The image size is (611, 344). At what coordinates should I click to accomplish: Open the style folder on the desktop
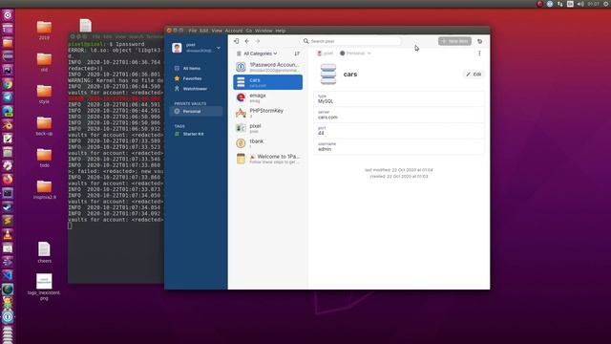[44, 94]
